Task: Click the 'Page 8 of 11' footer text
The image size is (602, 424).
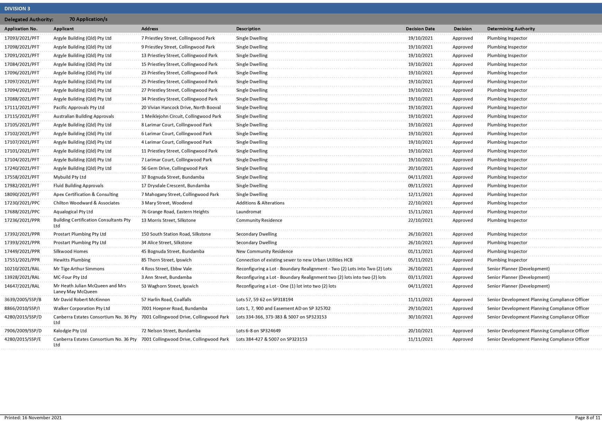Action: pyautogui.click(x=587, y=418)
